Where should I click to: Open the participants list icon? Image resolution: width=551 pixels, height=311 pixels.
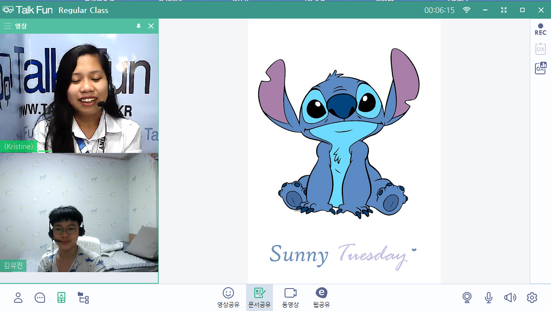point(18,298)
